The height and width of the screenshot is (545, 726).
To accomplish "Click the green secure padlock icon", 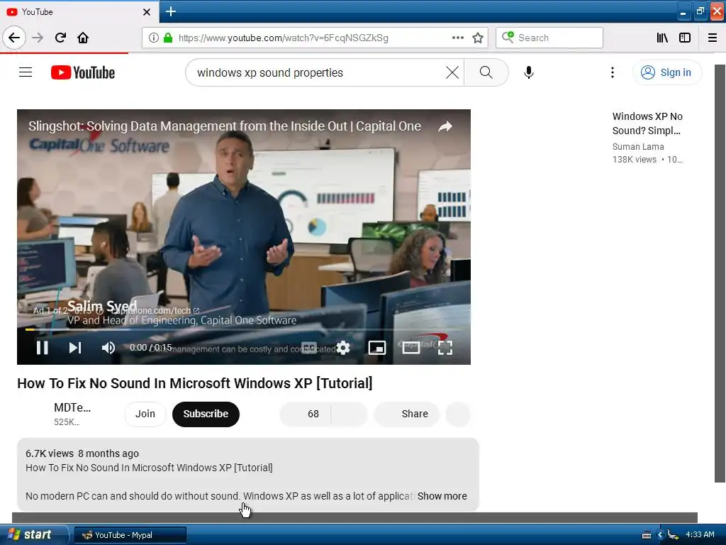I will [x=168, y=38].
